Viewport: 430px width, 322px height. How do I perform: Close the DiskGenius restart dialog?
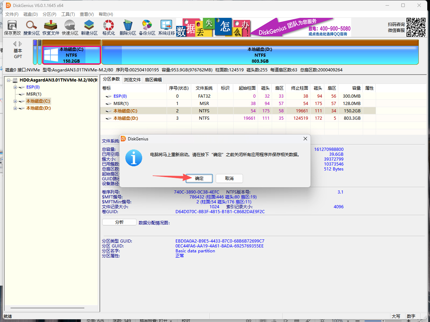(x=305, y=139)
